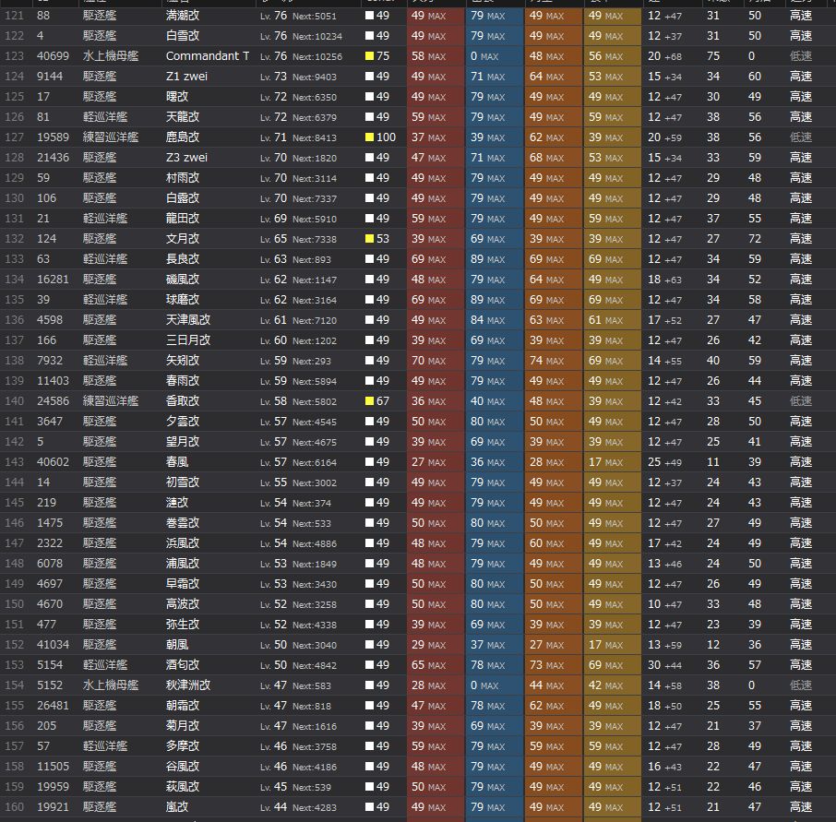Screen dimensions: 836x822
Task: Click ship ID 9144
Action: click(x=50, y=77)
